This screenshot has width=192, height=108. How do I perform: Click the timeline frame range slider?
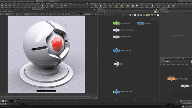point(95,104)
